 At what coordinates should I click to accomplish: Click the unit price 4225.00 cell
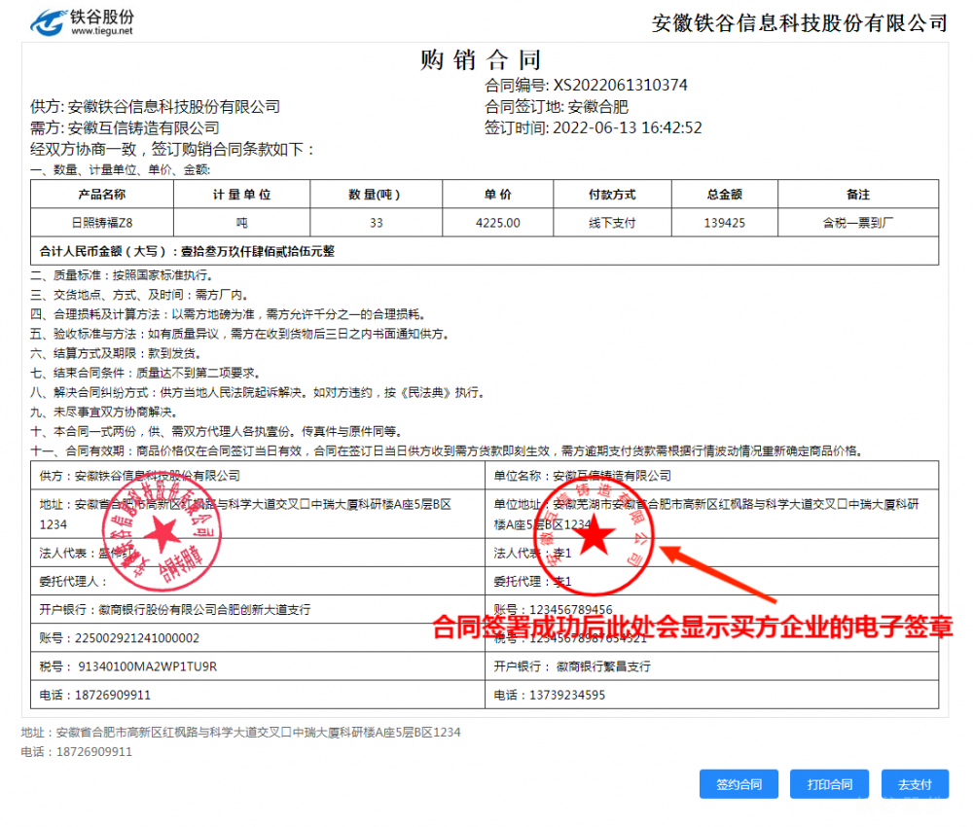point(498,223)
